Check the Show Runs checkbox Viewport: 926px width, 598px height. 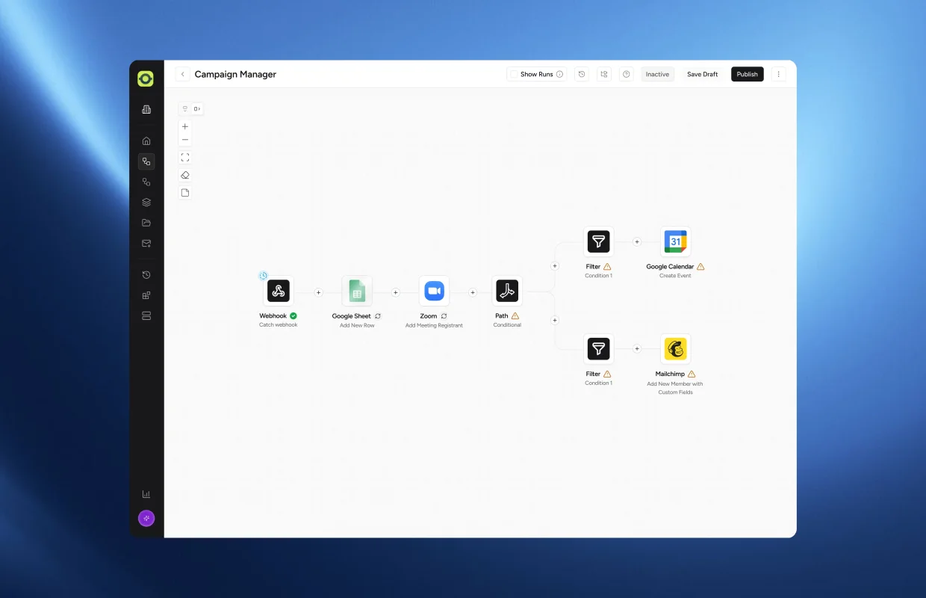click(x=514, y=74)
